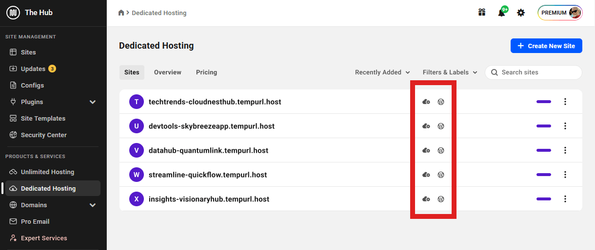This screenshot has width=595, height=250.
Task: Open the settings gear icon
Action: 521,13
